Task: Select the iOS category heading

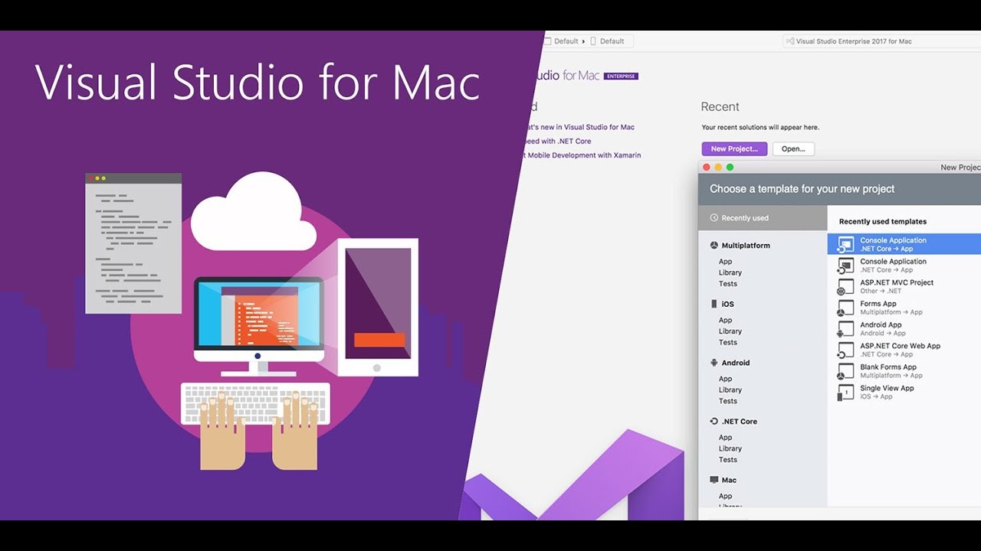Action: (x=728, y=304)
